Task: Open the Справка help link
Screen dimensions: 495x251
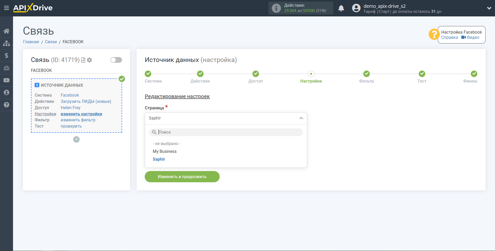Action: point(449,37)
